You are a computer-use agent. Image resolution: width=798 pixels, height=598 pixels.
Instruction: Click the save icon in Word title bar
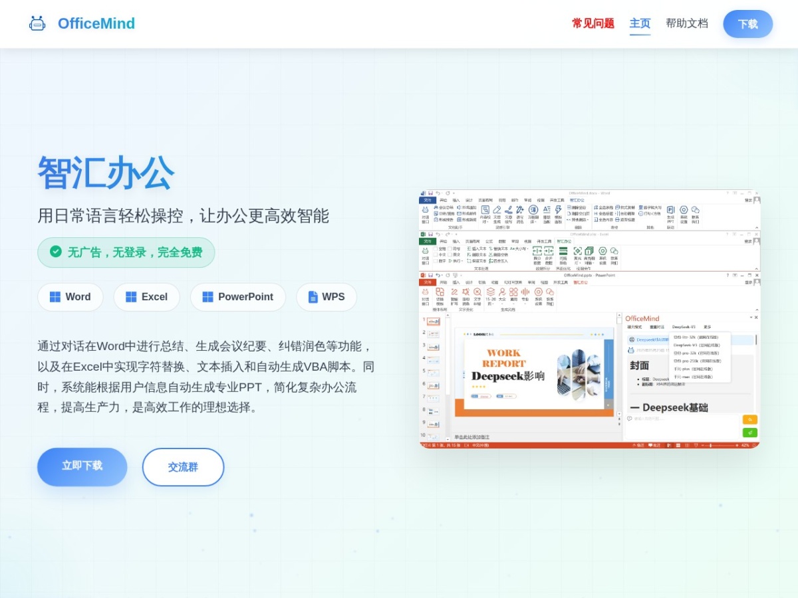click(430, 193)
